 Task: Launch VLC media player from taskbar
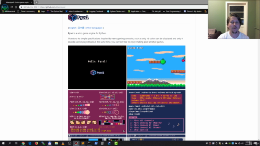click(x=63, y=143)
